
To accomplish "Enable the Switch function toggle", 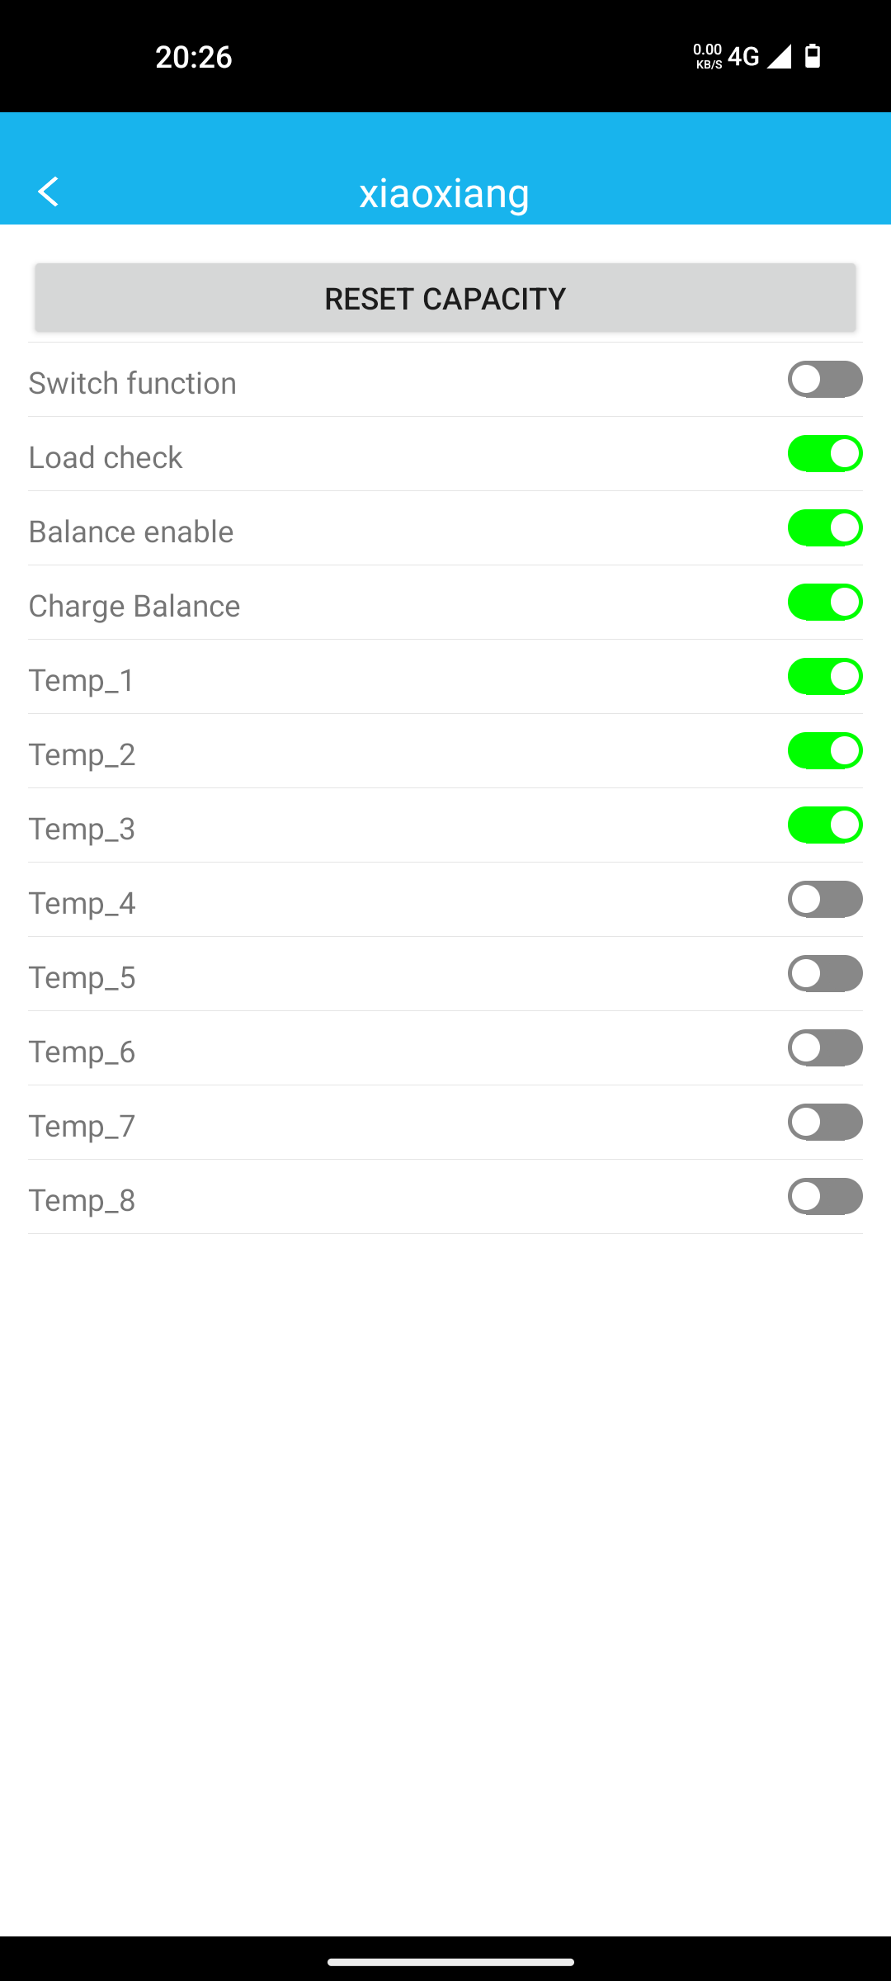I will pyautogui.click(x=824, y=380).
